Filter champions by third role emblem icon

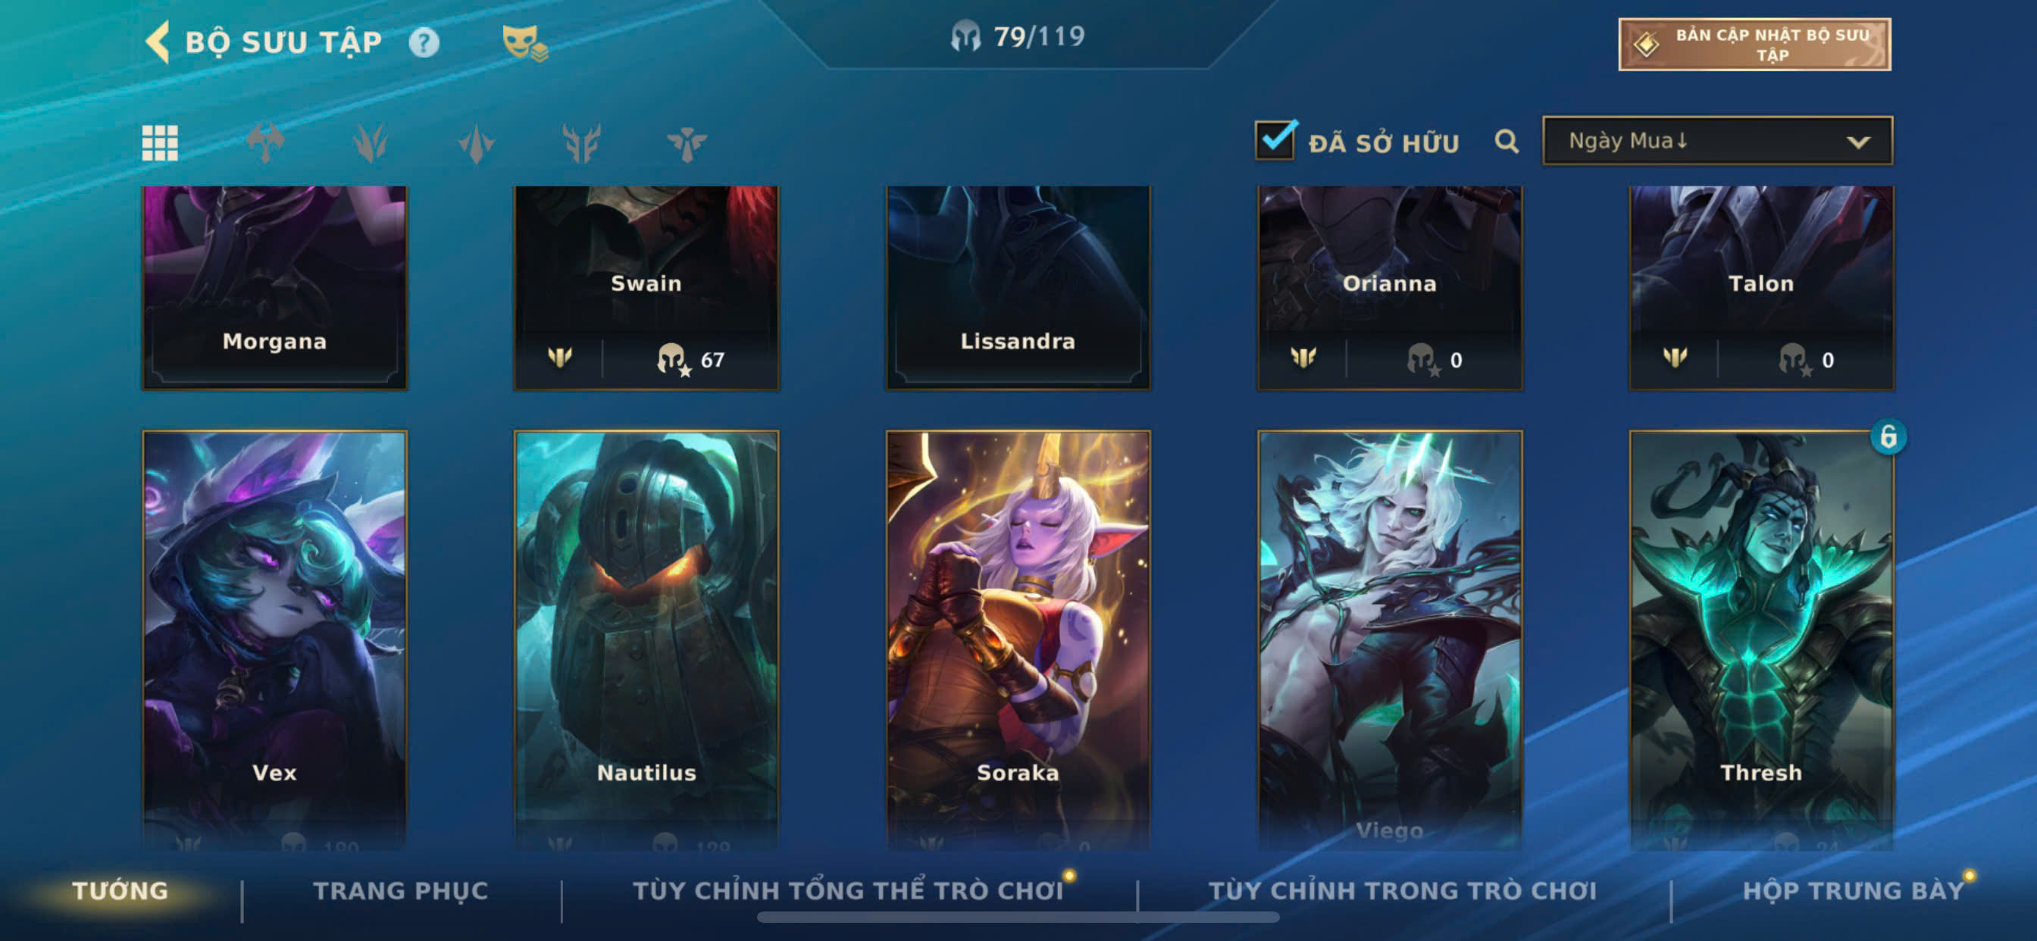476,143
